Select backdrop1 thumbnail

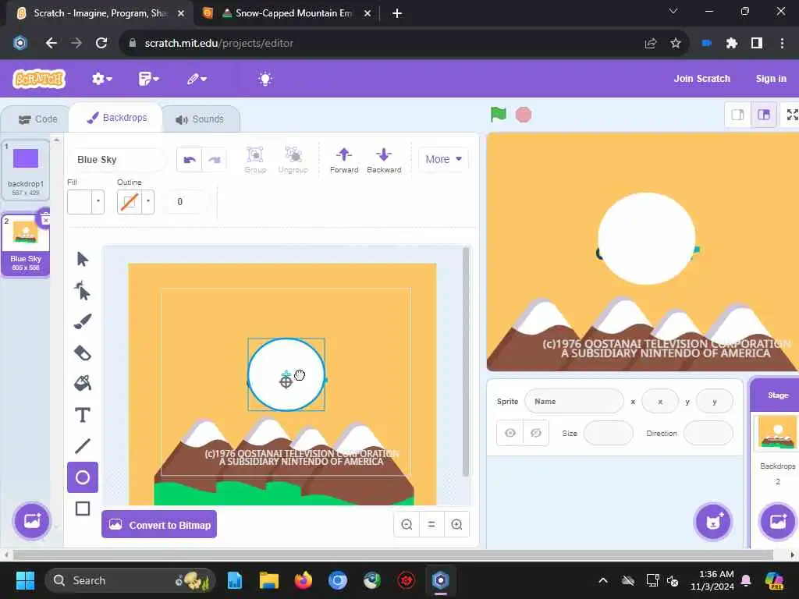point(26,171)
